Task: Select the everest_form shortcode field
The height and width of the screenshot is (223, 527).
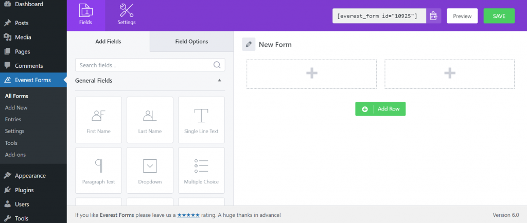Action: 379,16
